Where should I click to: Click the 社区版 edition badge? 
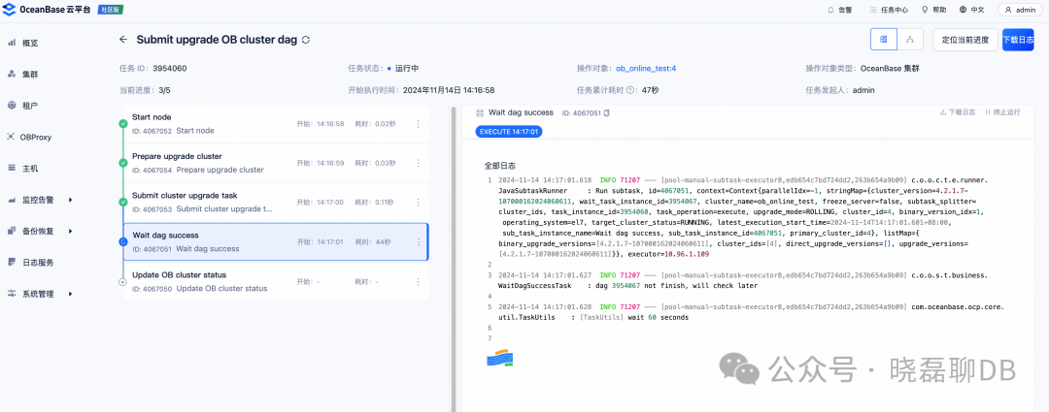click(111, 10)
